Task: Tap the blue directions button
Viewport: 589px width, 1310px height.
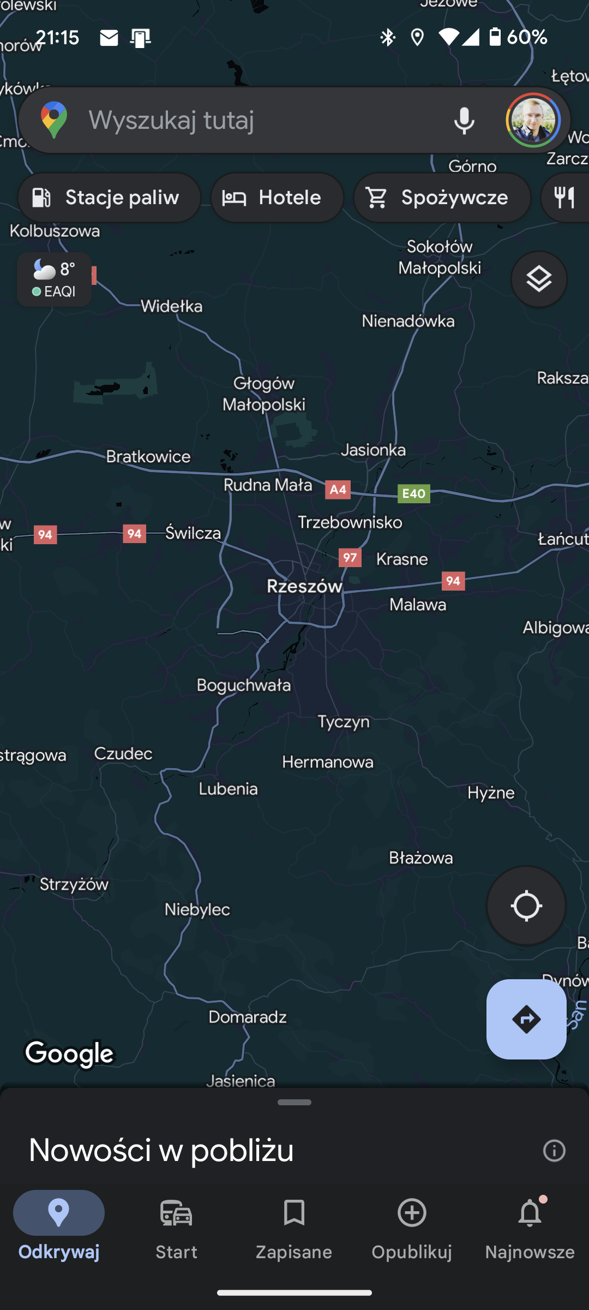Action: (526, 1019)
